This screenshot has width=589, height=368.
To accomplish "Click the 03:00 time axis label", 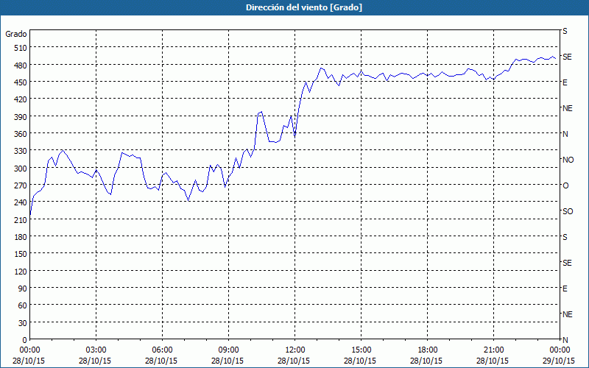I will (96, 350).
